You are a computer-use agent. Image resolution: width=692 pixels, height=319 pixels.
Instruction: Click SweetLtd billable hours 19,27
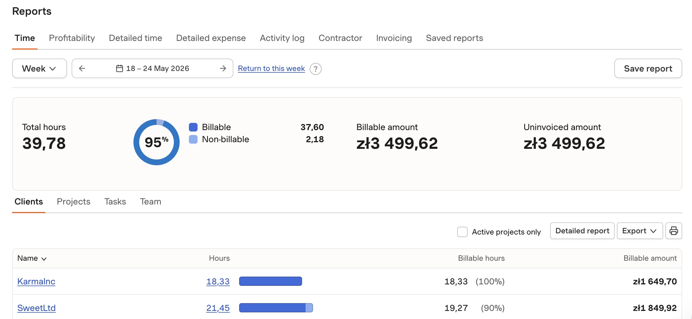[456, 308]
